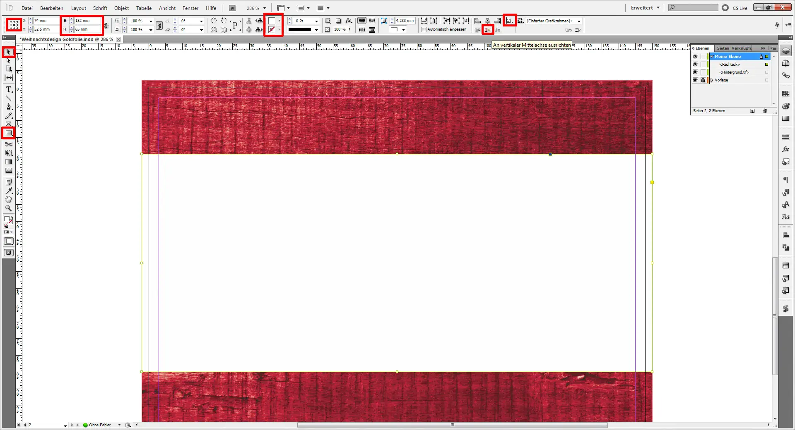Select the Type tool

pos(8,89)
